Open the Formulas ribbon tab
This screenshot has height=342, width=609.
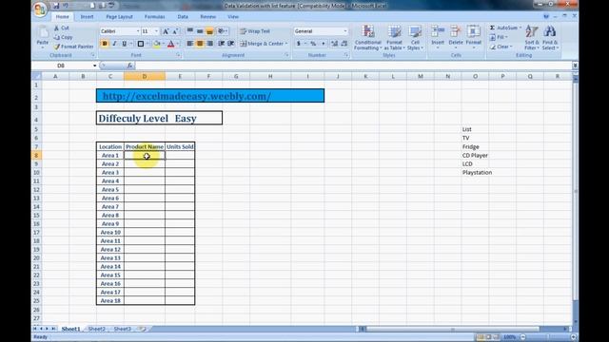(x=154, y=17)
